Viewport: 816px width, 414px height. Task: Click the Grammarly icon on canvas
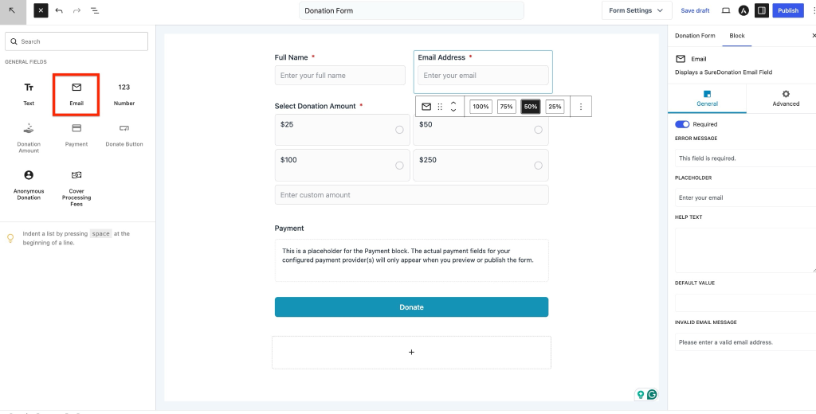652,394
